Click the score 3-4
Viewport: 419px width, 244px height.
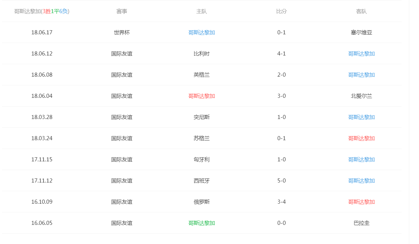[282, 202]
